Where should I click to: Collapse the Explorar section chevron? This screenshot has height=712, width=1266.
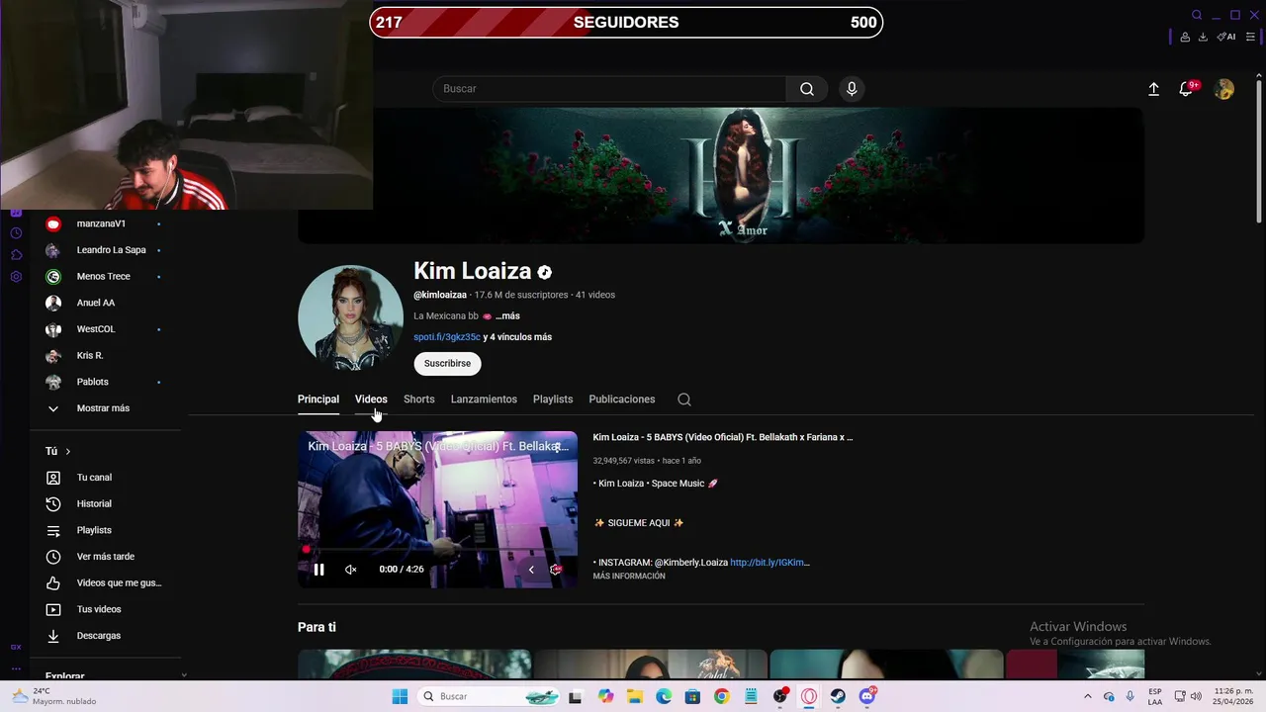[x=184, y=676]
